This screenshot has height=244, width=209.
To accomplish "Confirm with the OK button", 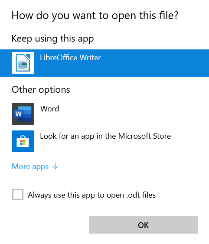I will click(144, 225).
